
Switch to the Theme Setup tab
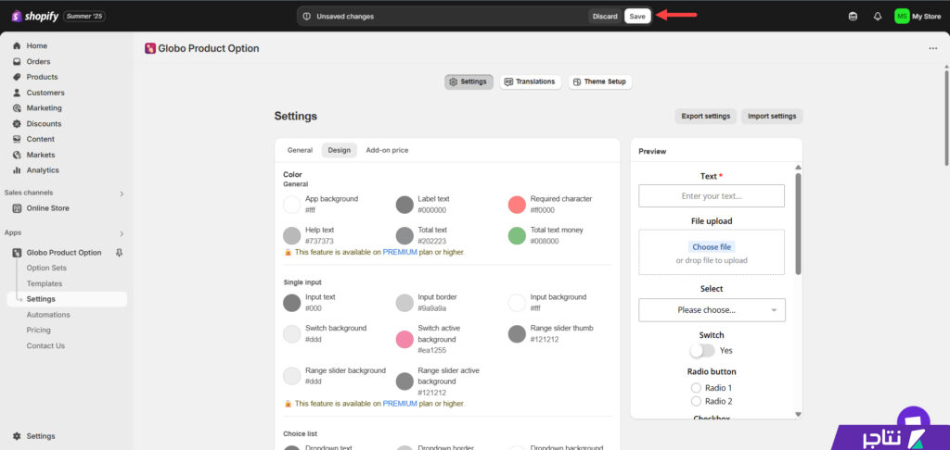[x=600, y=81]
